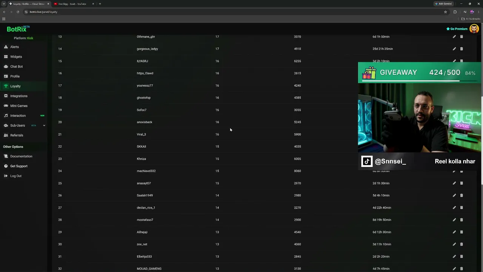This screenshot has height=272, width=483.
Task: Open the BotRix user avatar menu
Action: click(474, 29)
